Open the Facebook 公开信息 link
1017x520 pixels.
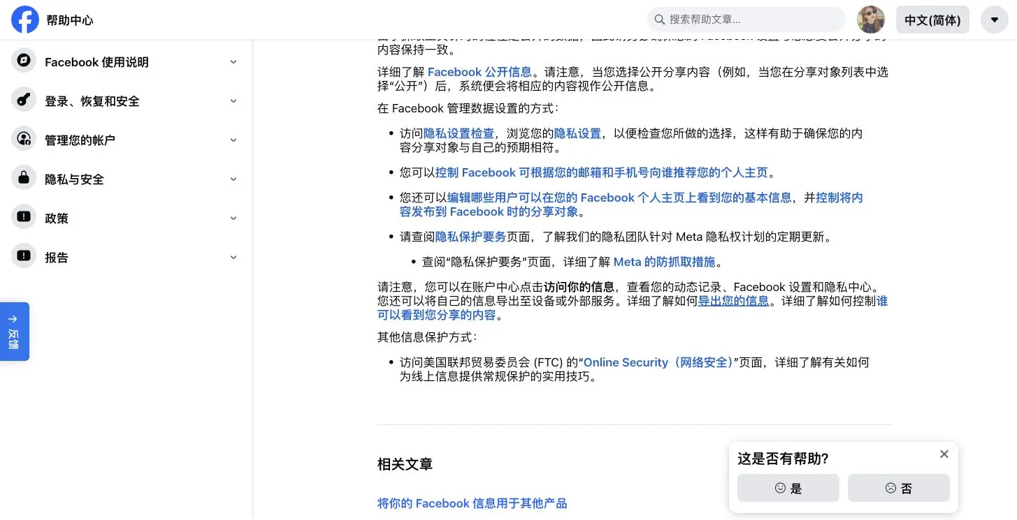(x=479, y=72)
